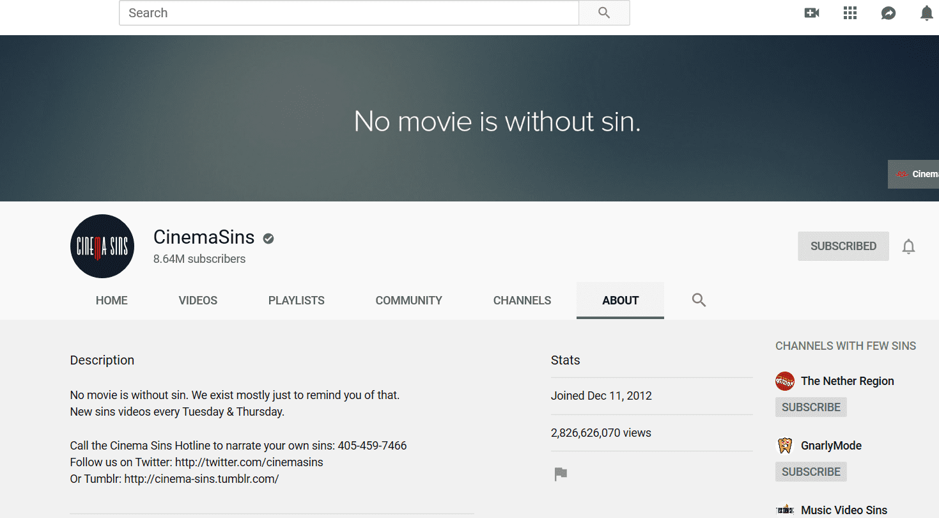Open Music Video Sins channel name

[x=844, y=510]
